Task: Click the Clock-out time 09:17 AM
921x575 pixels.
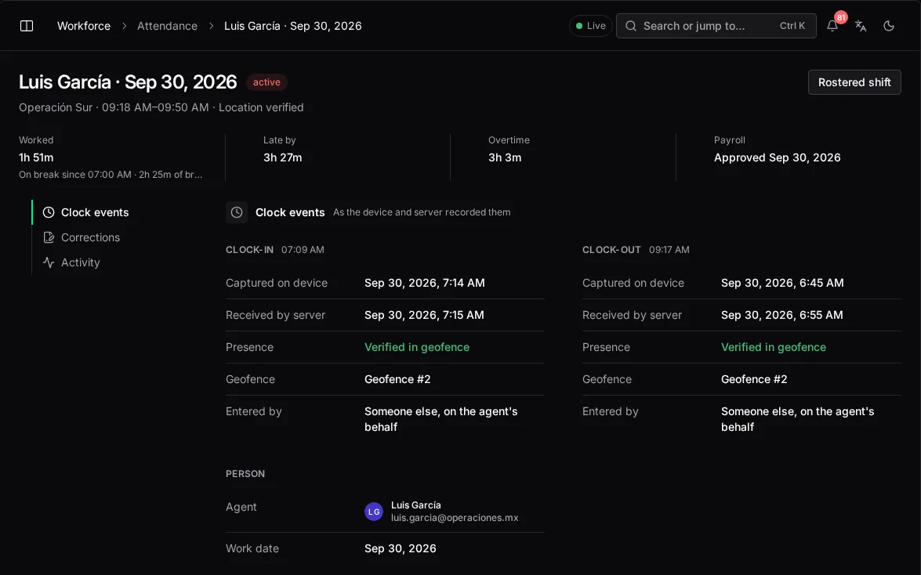Action: click(669, 250)
